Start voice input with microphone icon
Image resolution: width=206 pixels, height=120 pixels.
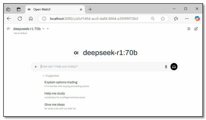coord(166,67)
